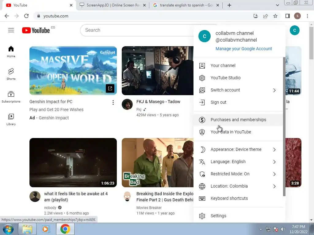Open FKJ & Masego - Tadow video title
Screen dimensions: 314x235
point(158,102)
